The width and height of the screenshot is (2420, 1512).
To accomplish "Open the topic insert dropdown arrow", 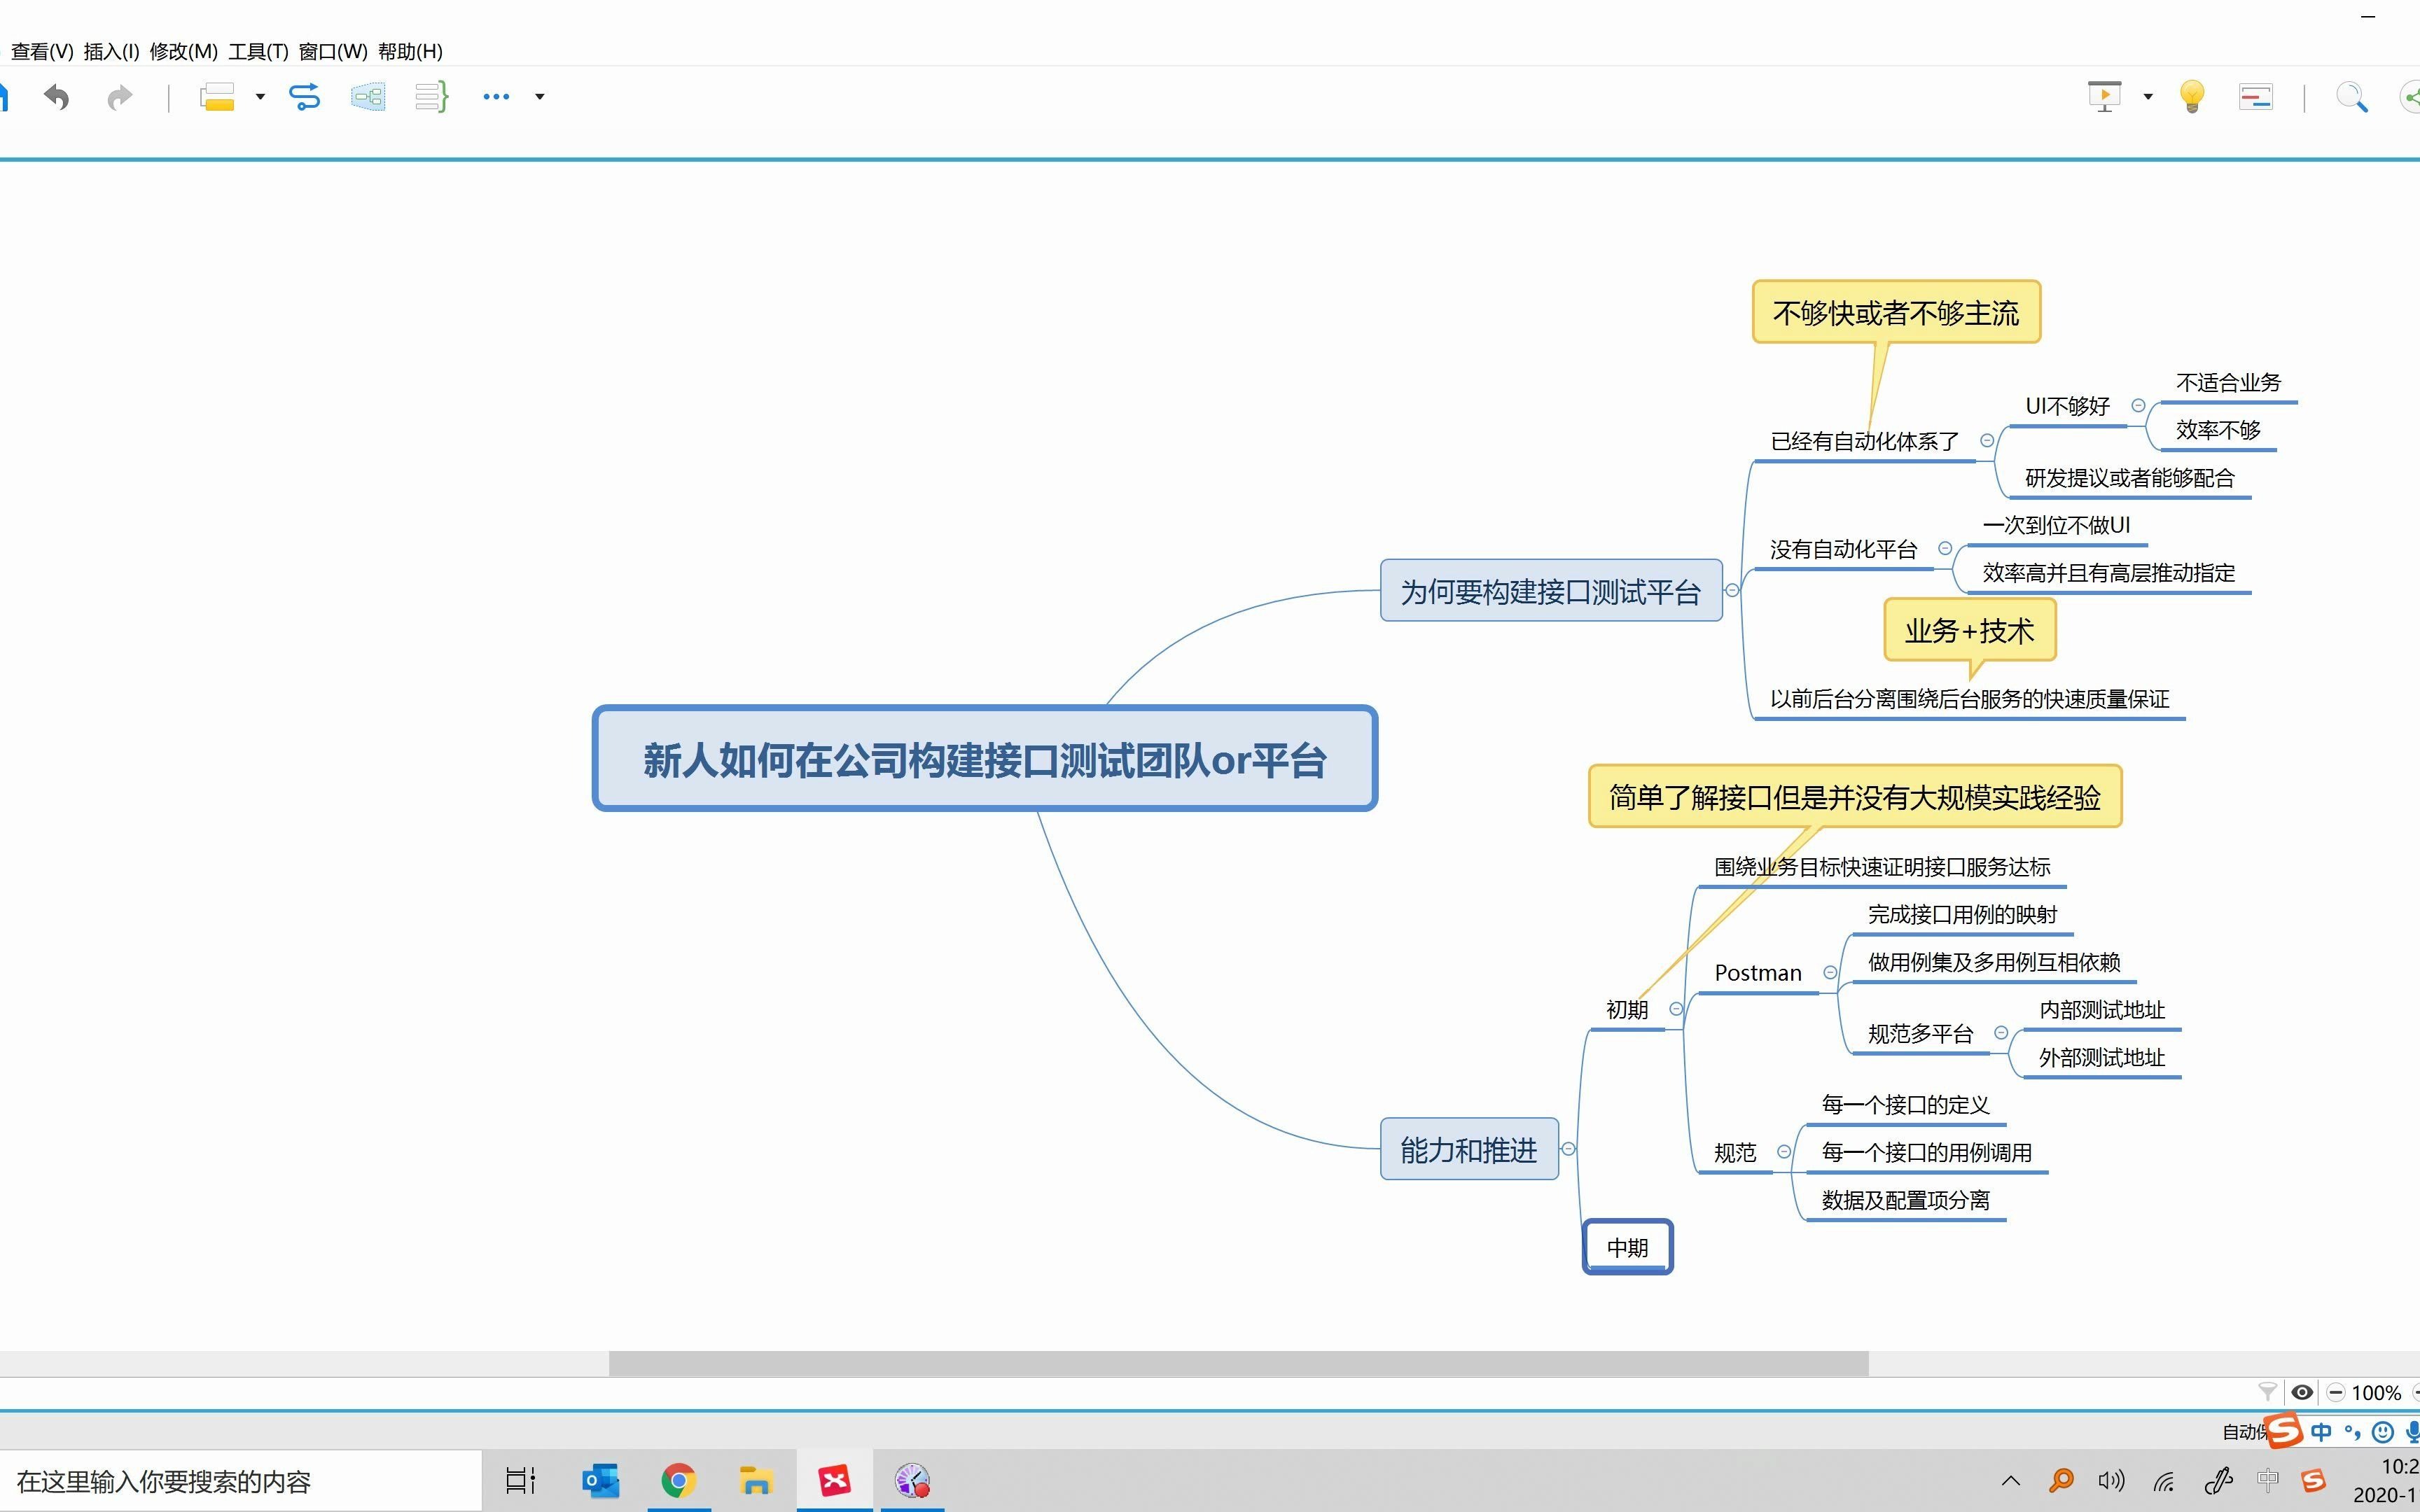I will pyautogui.click(x=260, y=97).
